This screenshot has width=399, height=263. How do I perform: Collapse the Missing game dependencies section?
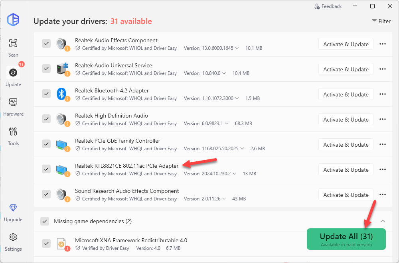[382, 221]
